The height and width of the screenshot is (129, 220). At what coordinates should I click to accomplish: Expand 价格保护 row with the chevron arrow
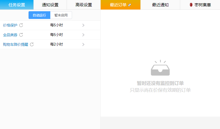83,25
